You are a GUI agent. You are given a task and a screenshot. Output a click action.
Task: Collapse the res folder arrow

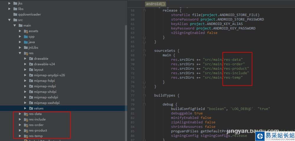coord(20,53)
